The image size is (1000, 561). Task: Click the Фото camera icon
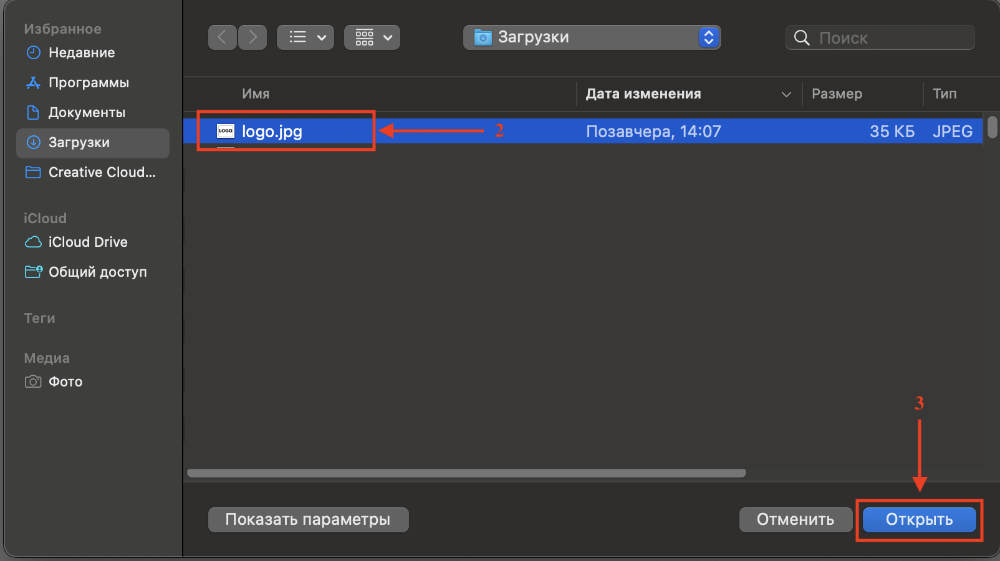(33, 381)
